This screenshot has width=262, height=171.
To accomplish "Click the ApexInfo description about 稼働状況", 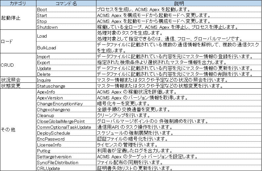I will pos(137,92).
